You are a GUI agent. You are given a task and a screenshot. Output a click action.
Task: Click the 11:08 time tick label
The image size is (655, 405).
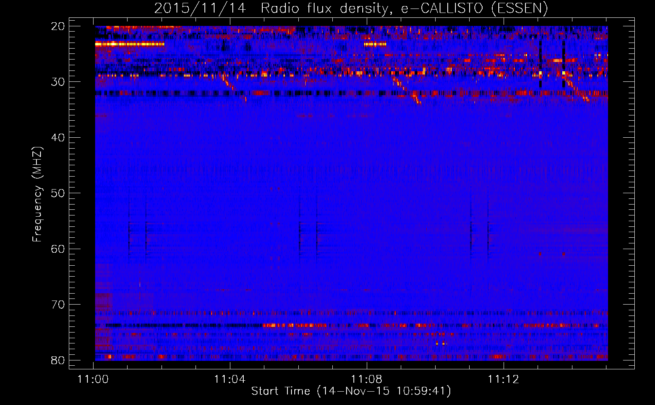(367, 379)
